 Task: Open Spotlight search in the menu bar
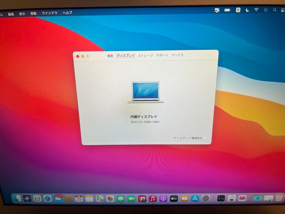274,10
